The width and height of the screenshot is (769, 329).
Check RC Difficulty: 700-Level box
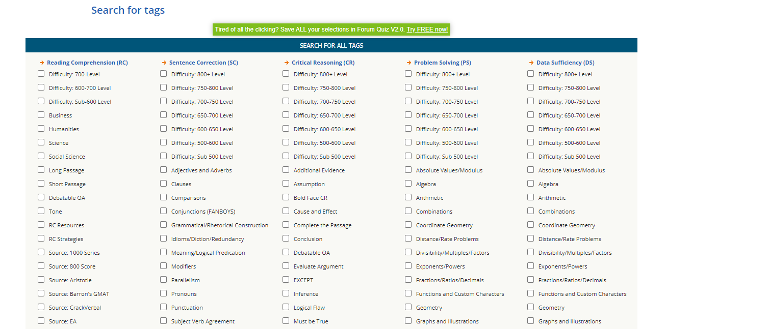41,74
